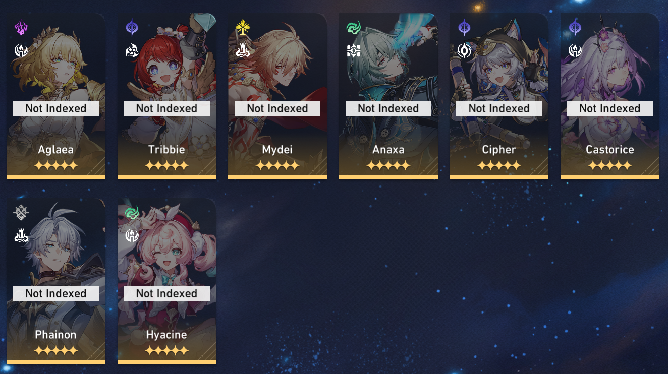
Task: Click the Not Indexed badge on Anaxa
Action: coord(388,108)
